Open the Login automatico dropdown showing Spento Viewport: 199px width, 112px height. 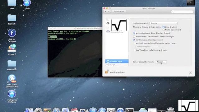coord(163,23)
